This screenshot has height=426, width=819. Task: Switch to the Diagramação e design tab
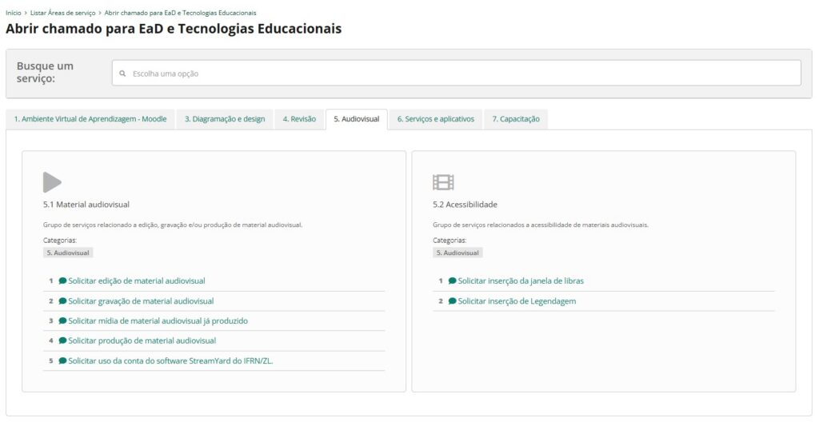[225, 119]
